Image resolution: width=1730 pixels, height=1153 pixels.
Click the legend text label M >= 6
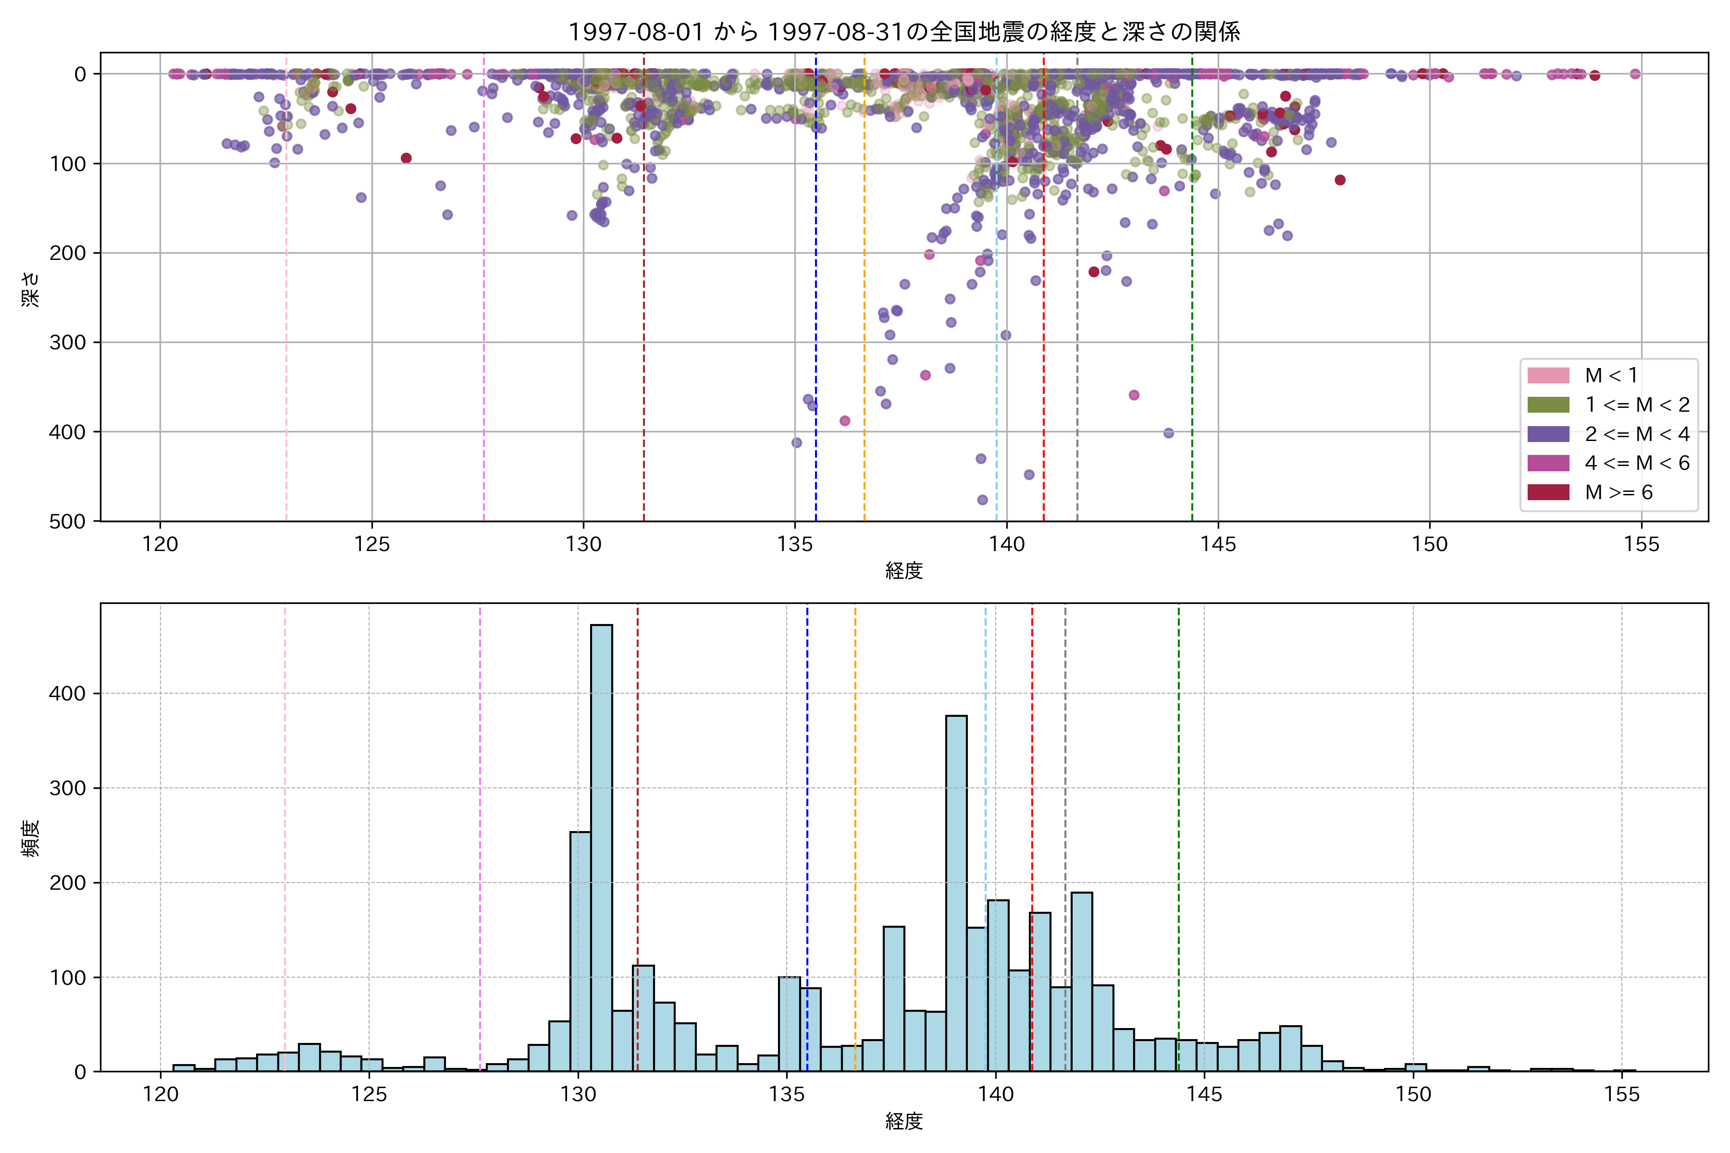point(1619,493)
